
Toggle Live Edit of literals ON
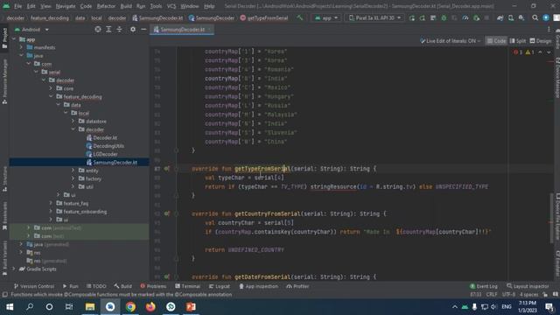coord(450,41)
